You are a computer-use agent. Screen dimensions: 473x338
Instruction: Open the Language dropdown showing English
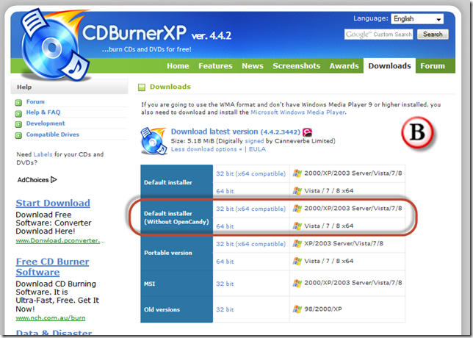point(417,19)
